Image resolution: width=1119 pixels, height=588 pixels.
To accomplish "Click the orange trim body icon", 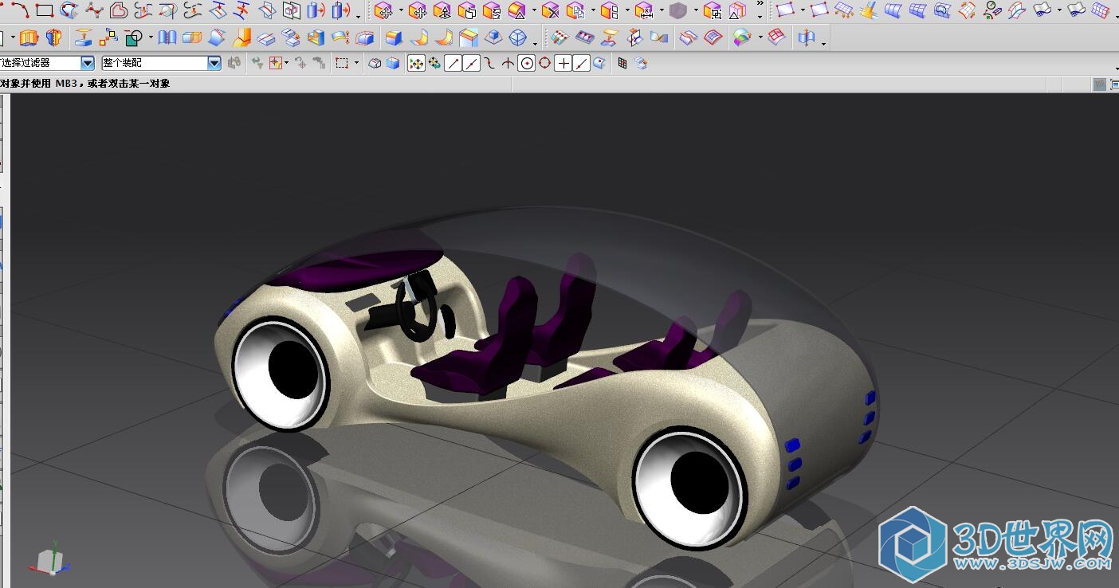I will click(x=243, y=37).
